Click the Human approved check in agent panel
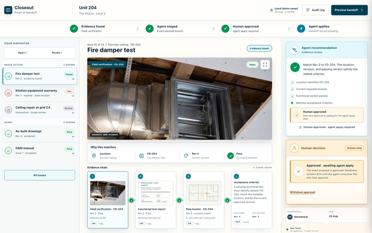Image resolution: width=372 pixels, height=233 pixels. (297, 115)
